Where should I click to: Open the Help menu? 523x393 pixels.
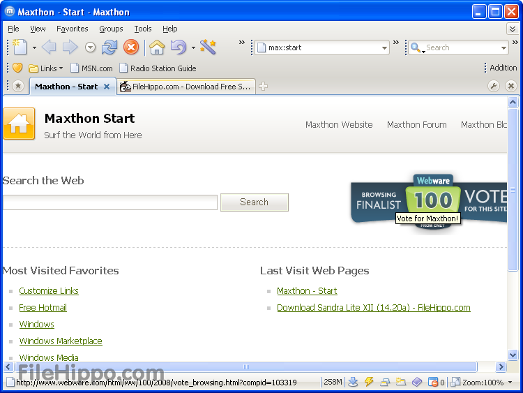point(169,29)
